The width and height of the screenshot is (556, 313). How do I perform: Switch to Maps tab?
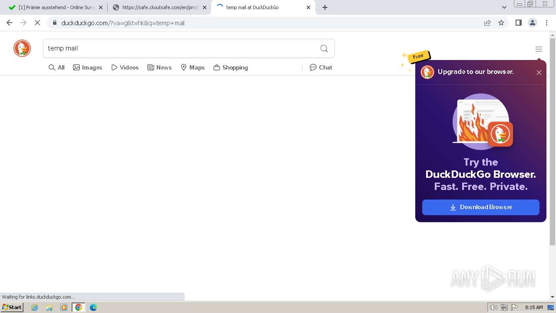point(192,67)
